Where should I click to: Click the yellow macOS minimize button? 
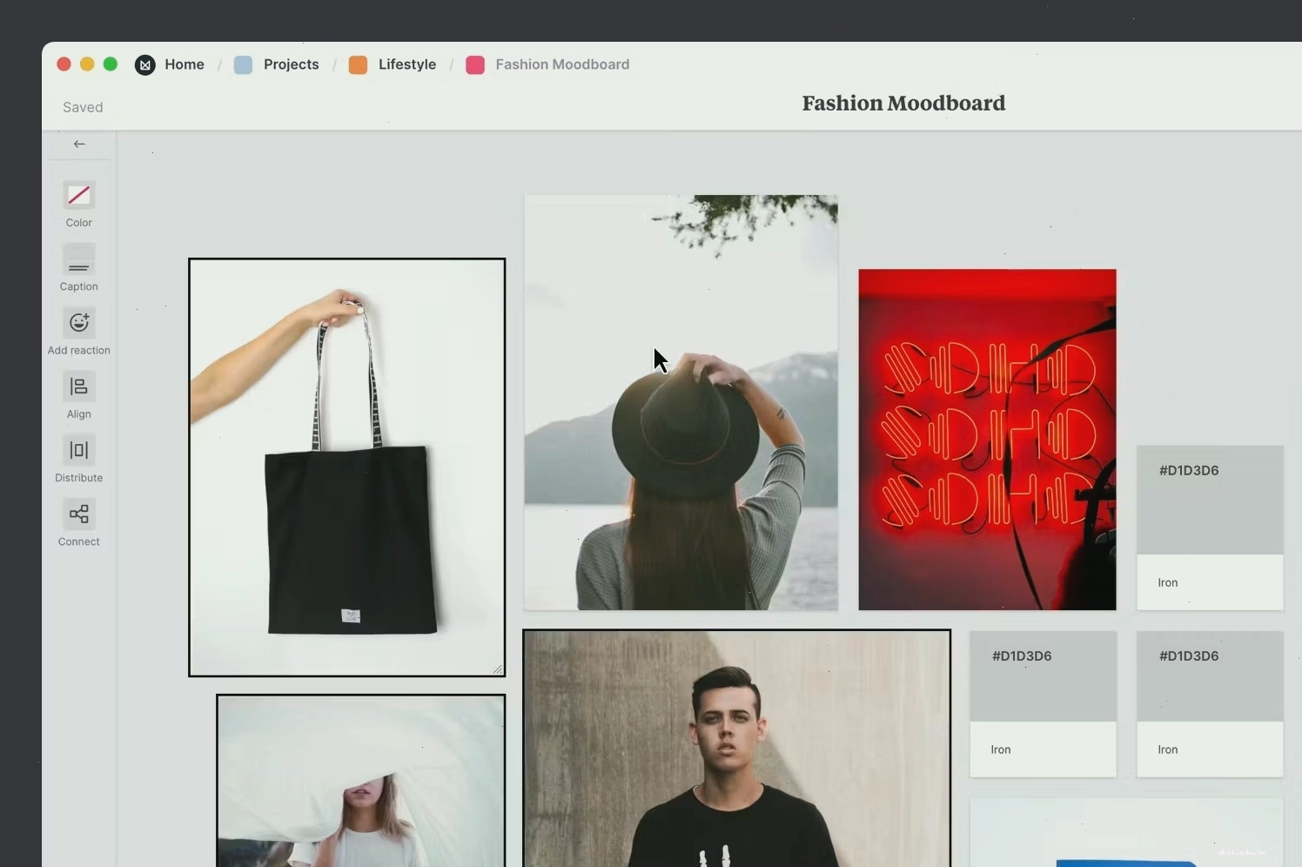tap(87, 64)
